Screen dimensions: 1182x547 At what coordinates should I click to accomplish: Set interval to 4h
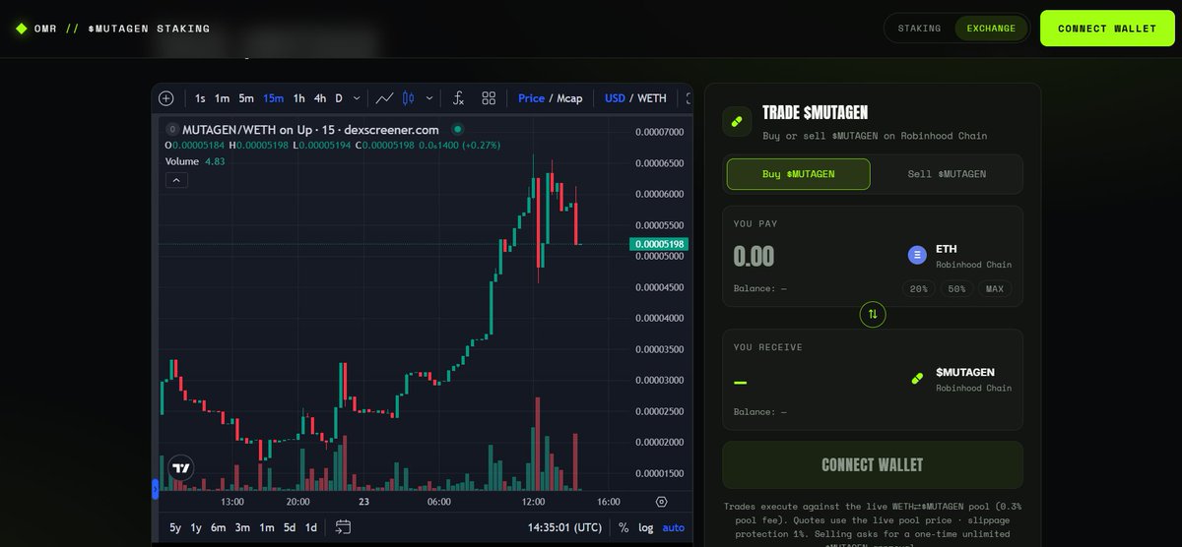(320, 98)
